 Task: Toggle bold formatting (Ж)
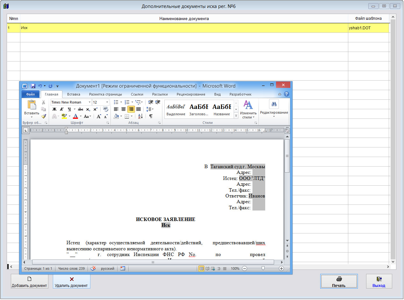click(x=54, y=109)
